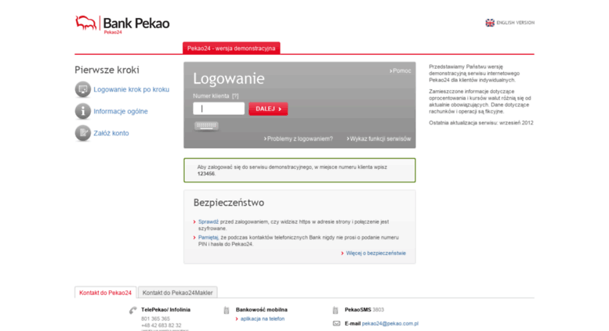
Task: Click the DALEJ button
Action: 268,109
